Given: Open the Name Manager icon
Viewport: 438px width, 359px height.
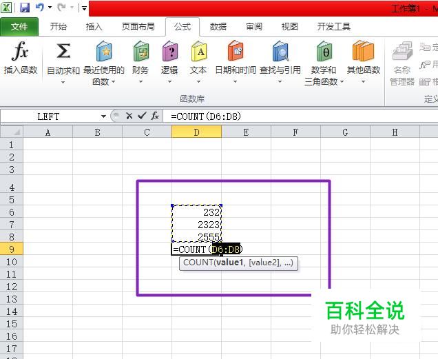Looking at the screenshot, I should coord(402,51).
